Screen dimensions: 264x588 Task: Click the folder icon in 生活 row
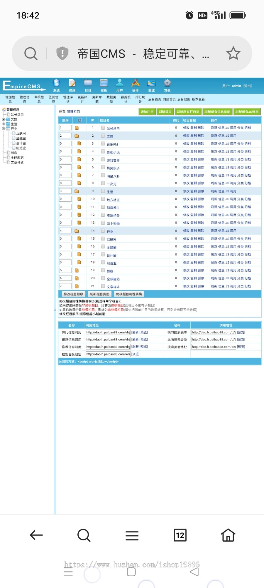pyautogui.click(x=77, y=191)
